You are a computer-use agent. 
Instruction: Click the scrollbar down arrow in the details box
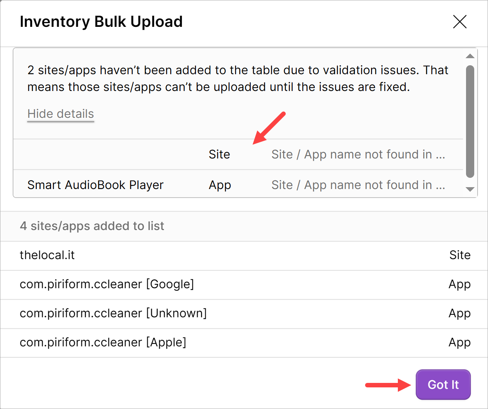[470, 189]
